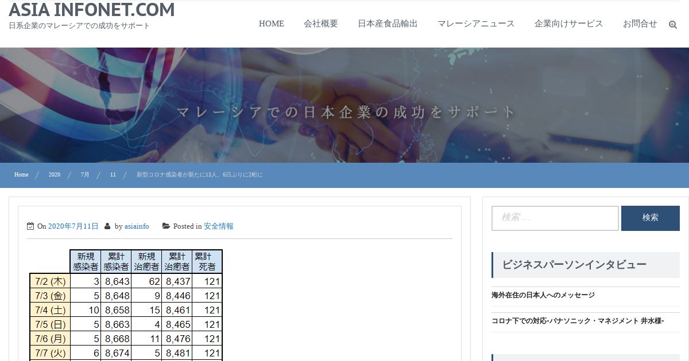Viewport: 689px width, 361px height.
Task: Click the calendar icon beside the post date
Action: click(30, 226)
